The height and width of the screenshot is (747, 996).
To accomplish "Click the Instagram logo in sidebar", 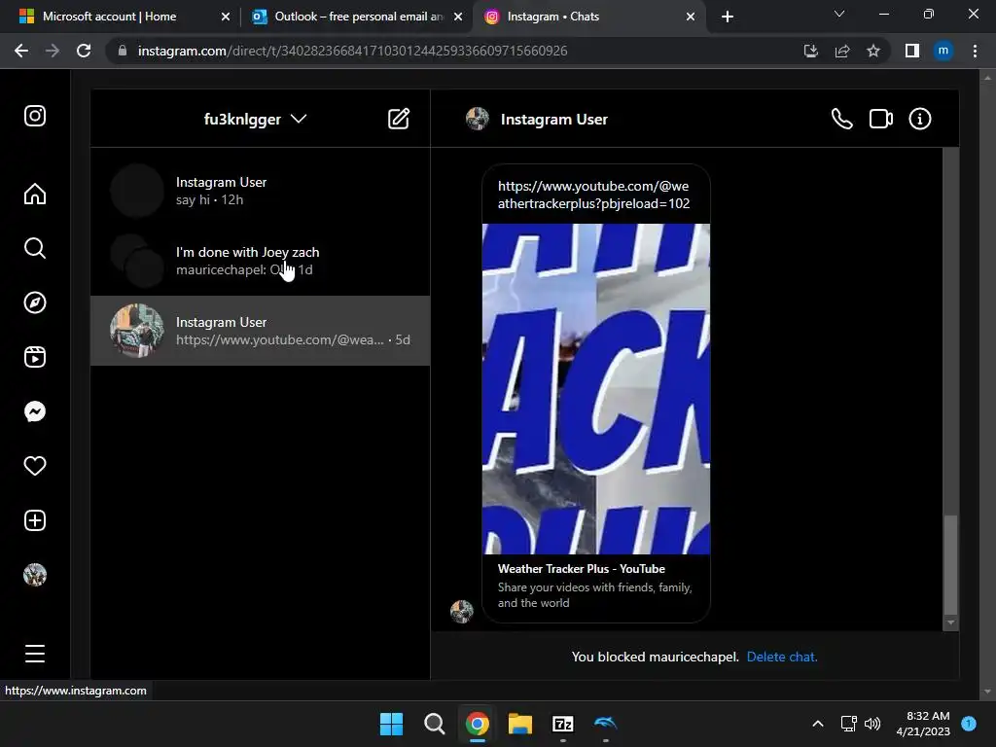I will (35, 116).
